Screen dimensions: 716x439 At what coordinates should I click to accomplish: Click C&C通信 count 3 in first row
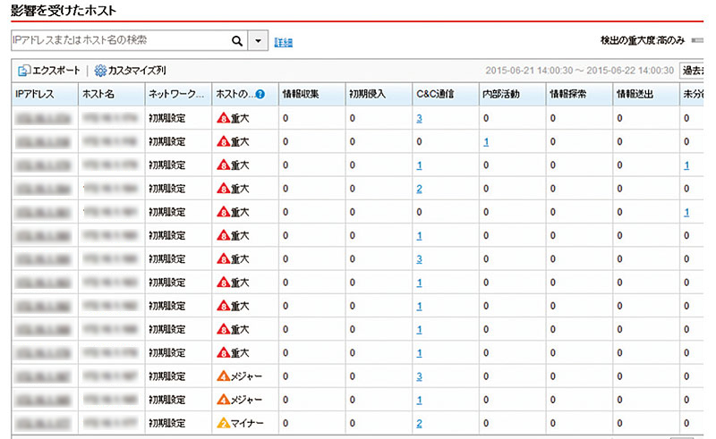tap(419, 118)
